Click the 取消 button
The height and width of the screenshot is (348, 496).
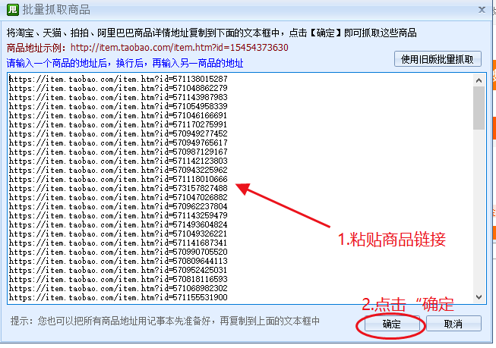[x=453, y=324]
